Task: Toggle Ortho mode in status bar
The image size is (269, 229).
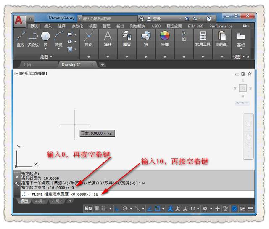Action: click(117, 209)
